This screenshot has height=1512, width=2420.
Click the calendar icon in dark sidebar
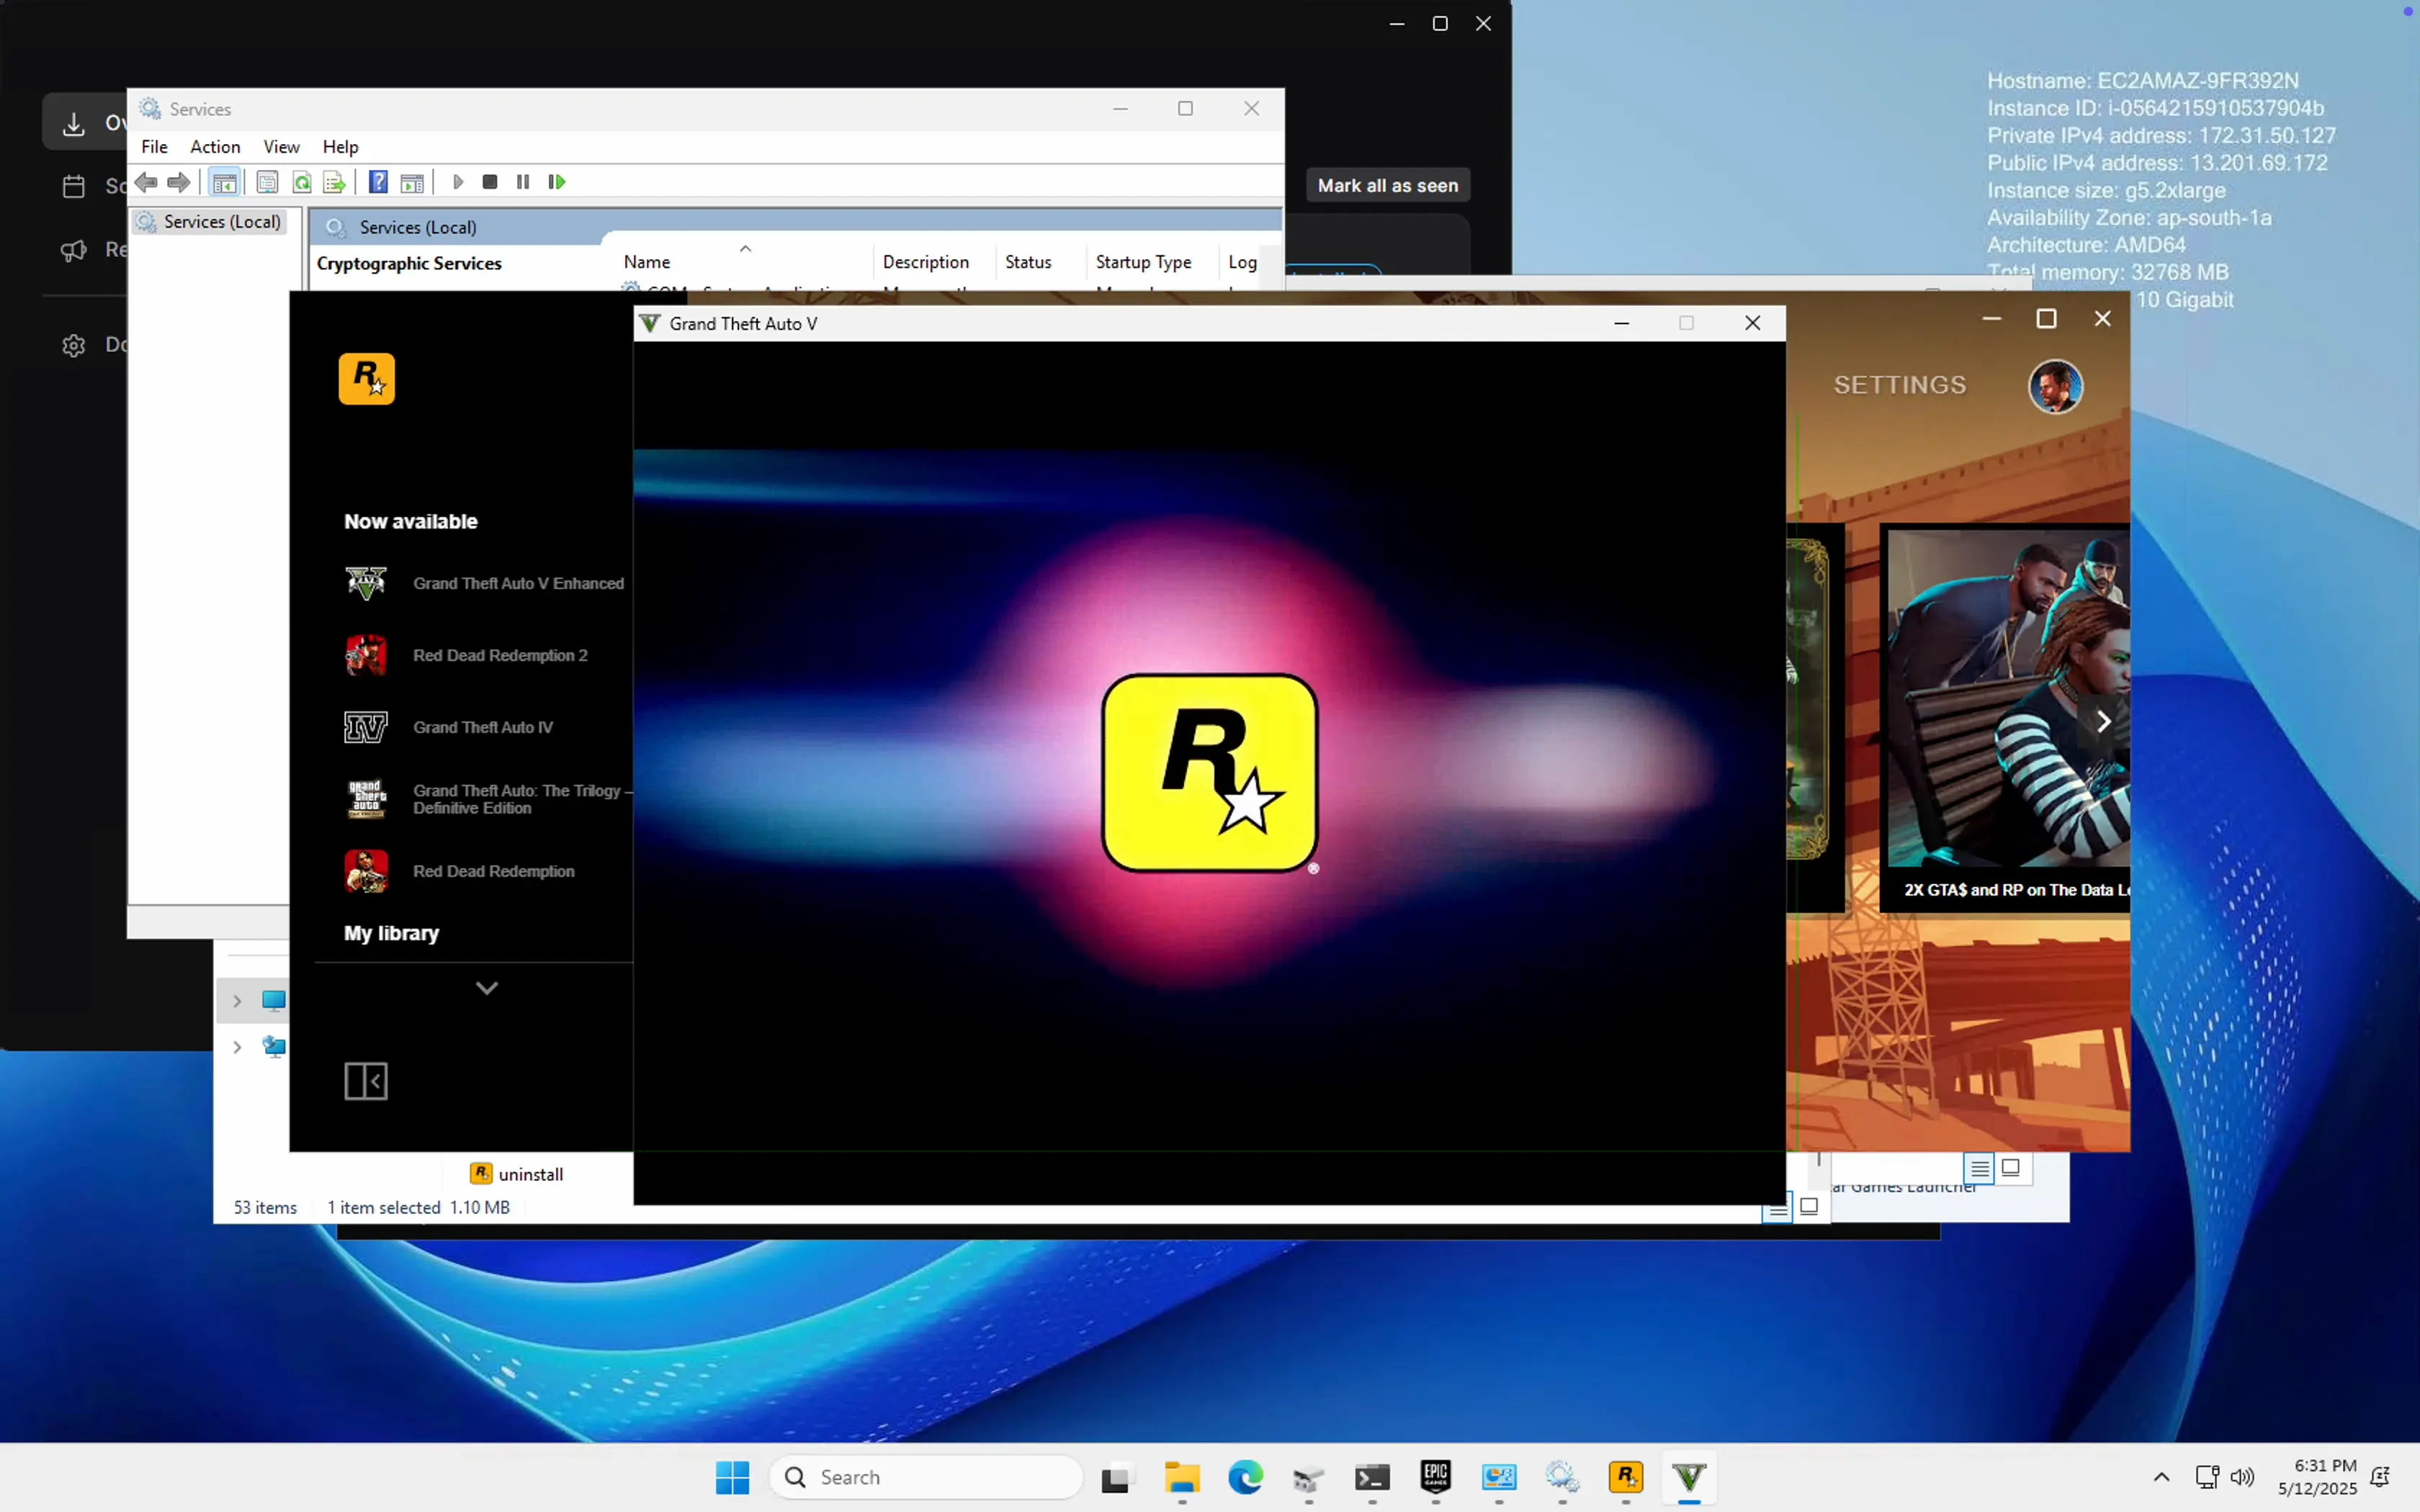pyautogui.click(x=73, y=186)
